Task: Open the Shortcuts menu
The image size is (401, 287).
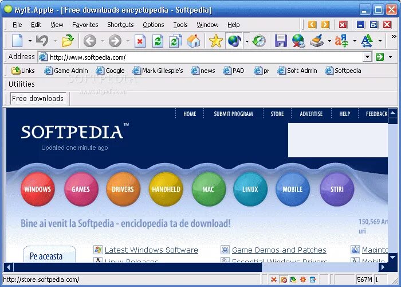Action: click(x=120, y=25)
